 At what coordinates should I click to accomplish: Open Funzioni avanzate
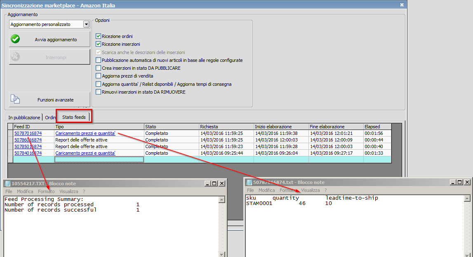(49, 99)
